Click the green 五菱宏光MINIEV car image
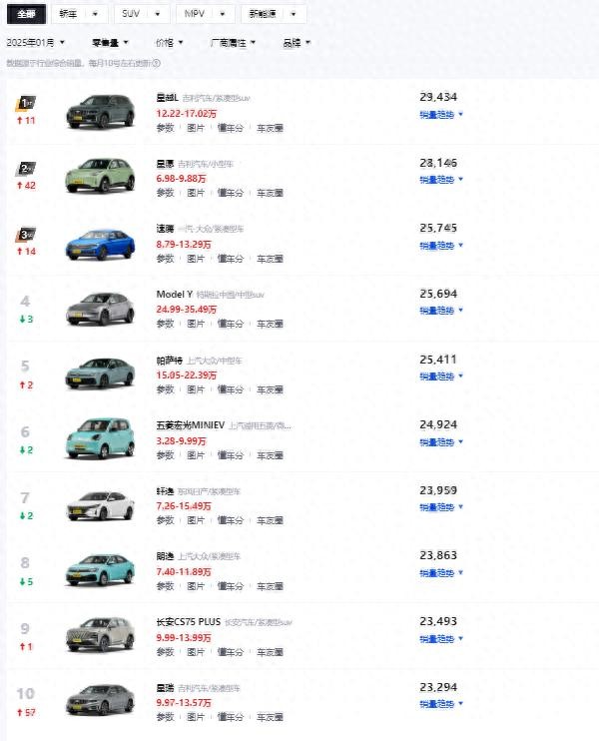Image resolution: width=599 pixels, height=741 pixels. (x=99, y=439)
